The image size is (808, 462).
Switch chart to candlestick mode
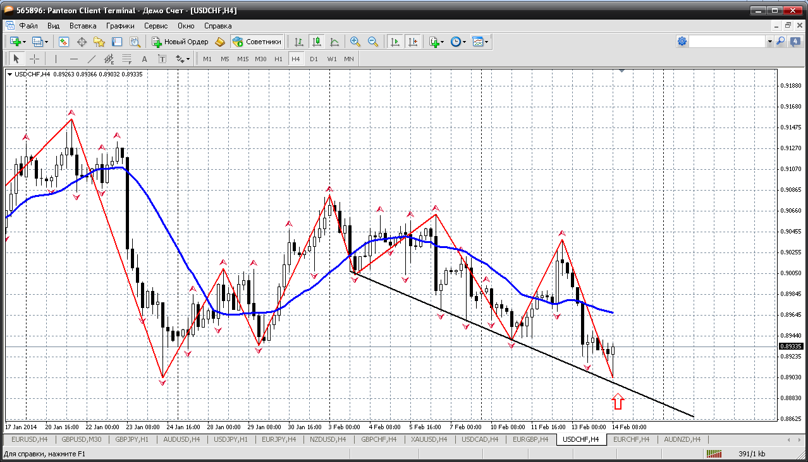(x=317, y=42)
